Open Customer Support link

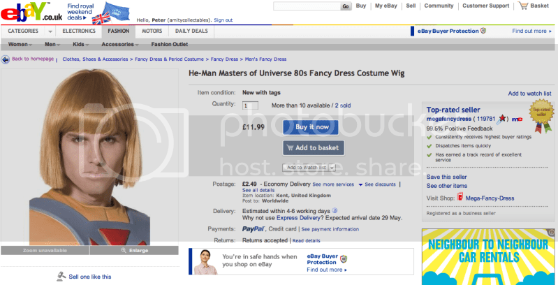pos(486,6)
